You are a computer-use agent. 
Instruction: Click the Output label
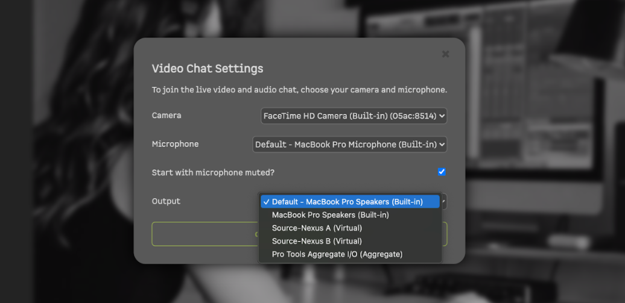(166, 201)
